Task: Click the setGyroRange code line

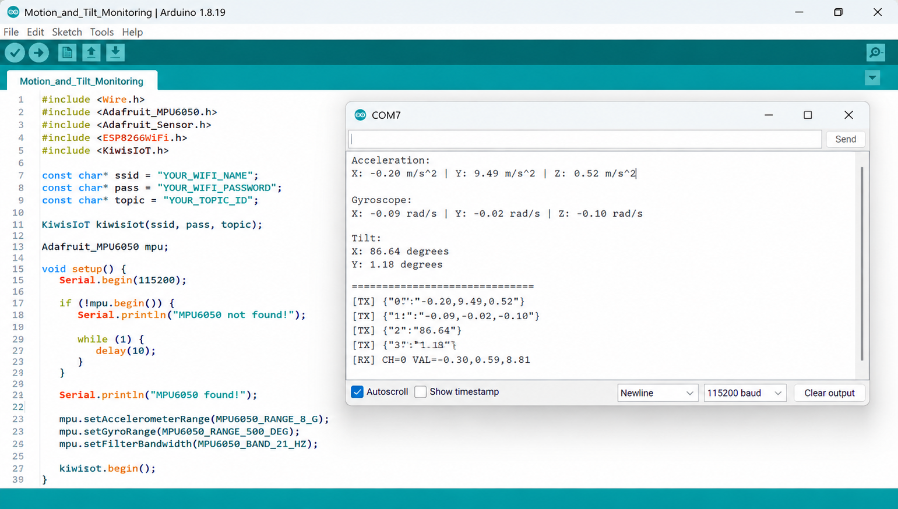Action: coord(179,432)
